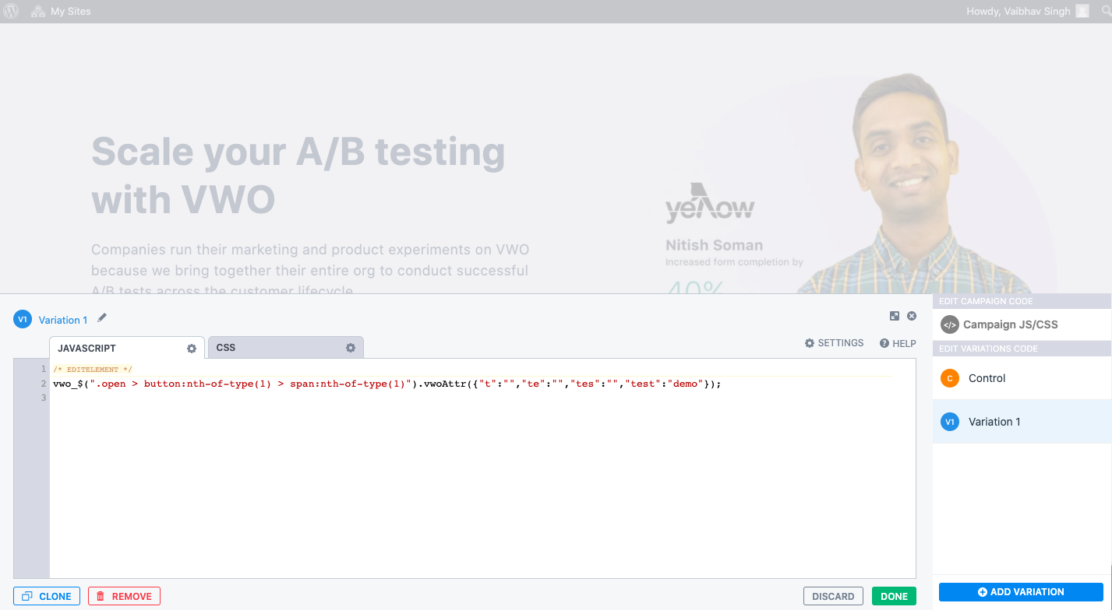
Task: Select the Control variation
Action: [x=1022, y=378]
